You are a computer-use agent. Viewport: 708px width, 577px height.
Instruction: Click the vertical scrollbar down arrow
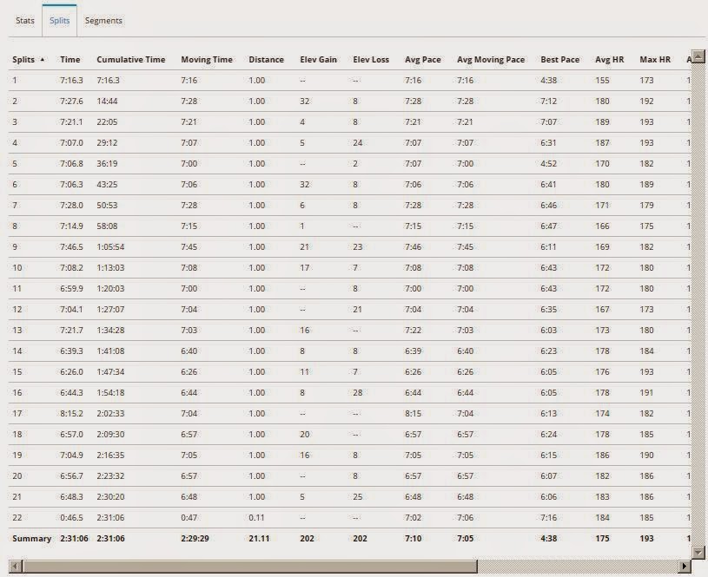tap(698, 552)
